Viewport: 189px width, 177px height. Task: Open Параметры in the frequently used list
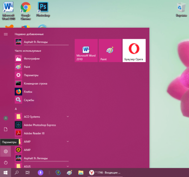42,75
